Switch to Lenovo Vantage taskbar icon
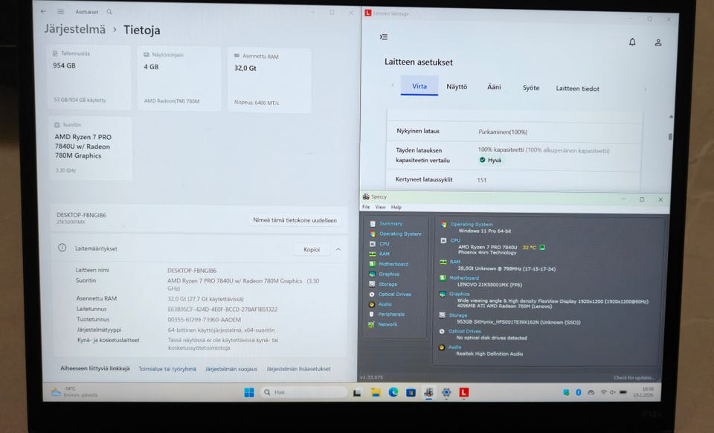This screenshot has height=433, width=714. (463, 393)
